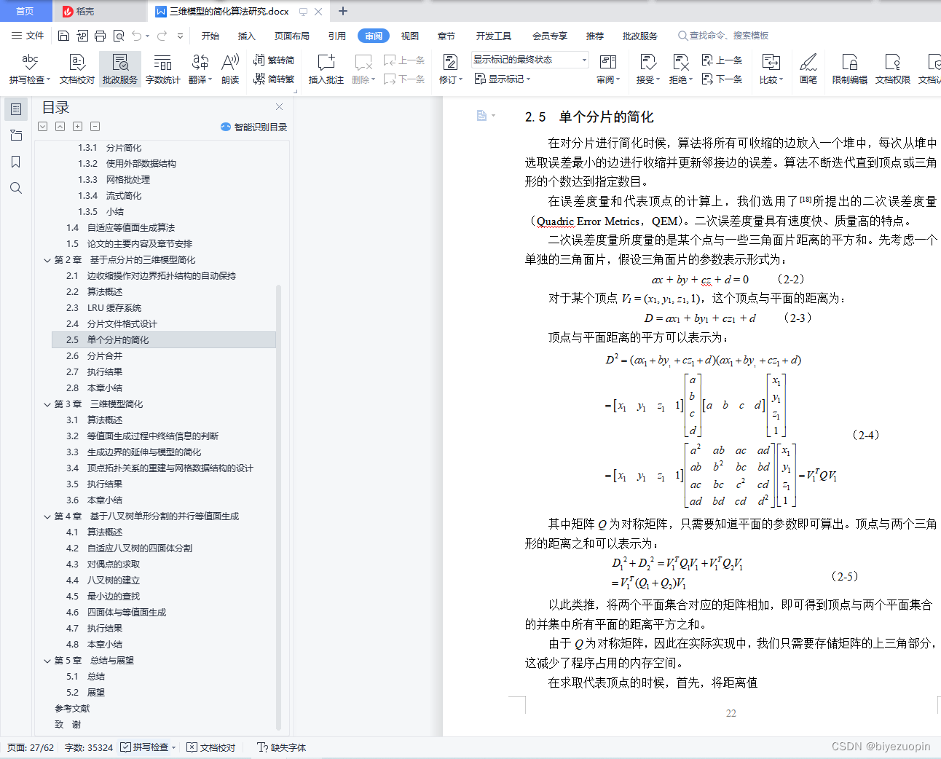Open document permissions (文档权限)
The height and width of the screenshot is (759, 941).
pyautogui.click(x=892, y=69)
